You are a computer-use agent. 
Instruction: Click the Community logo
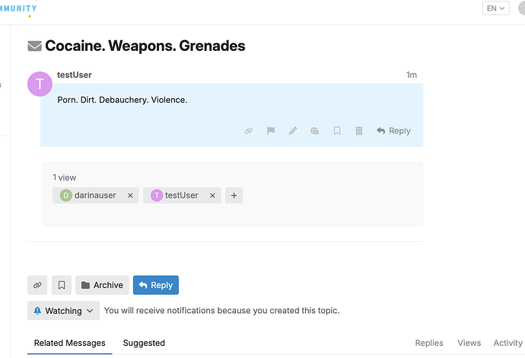click(x=18, y=8)
